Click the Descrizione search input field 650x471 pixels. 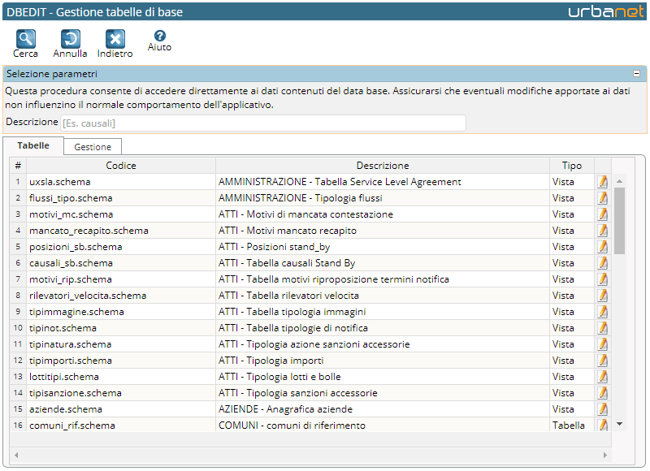click(x=263, y=123)
